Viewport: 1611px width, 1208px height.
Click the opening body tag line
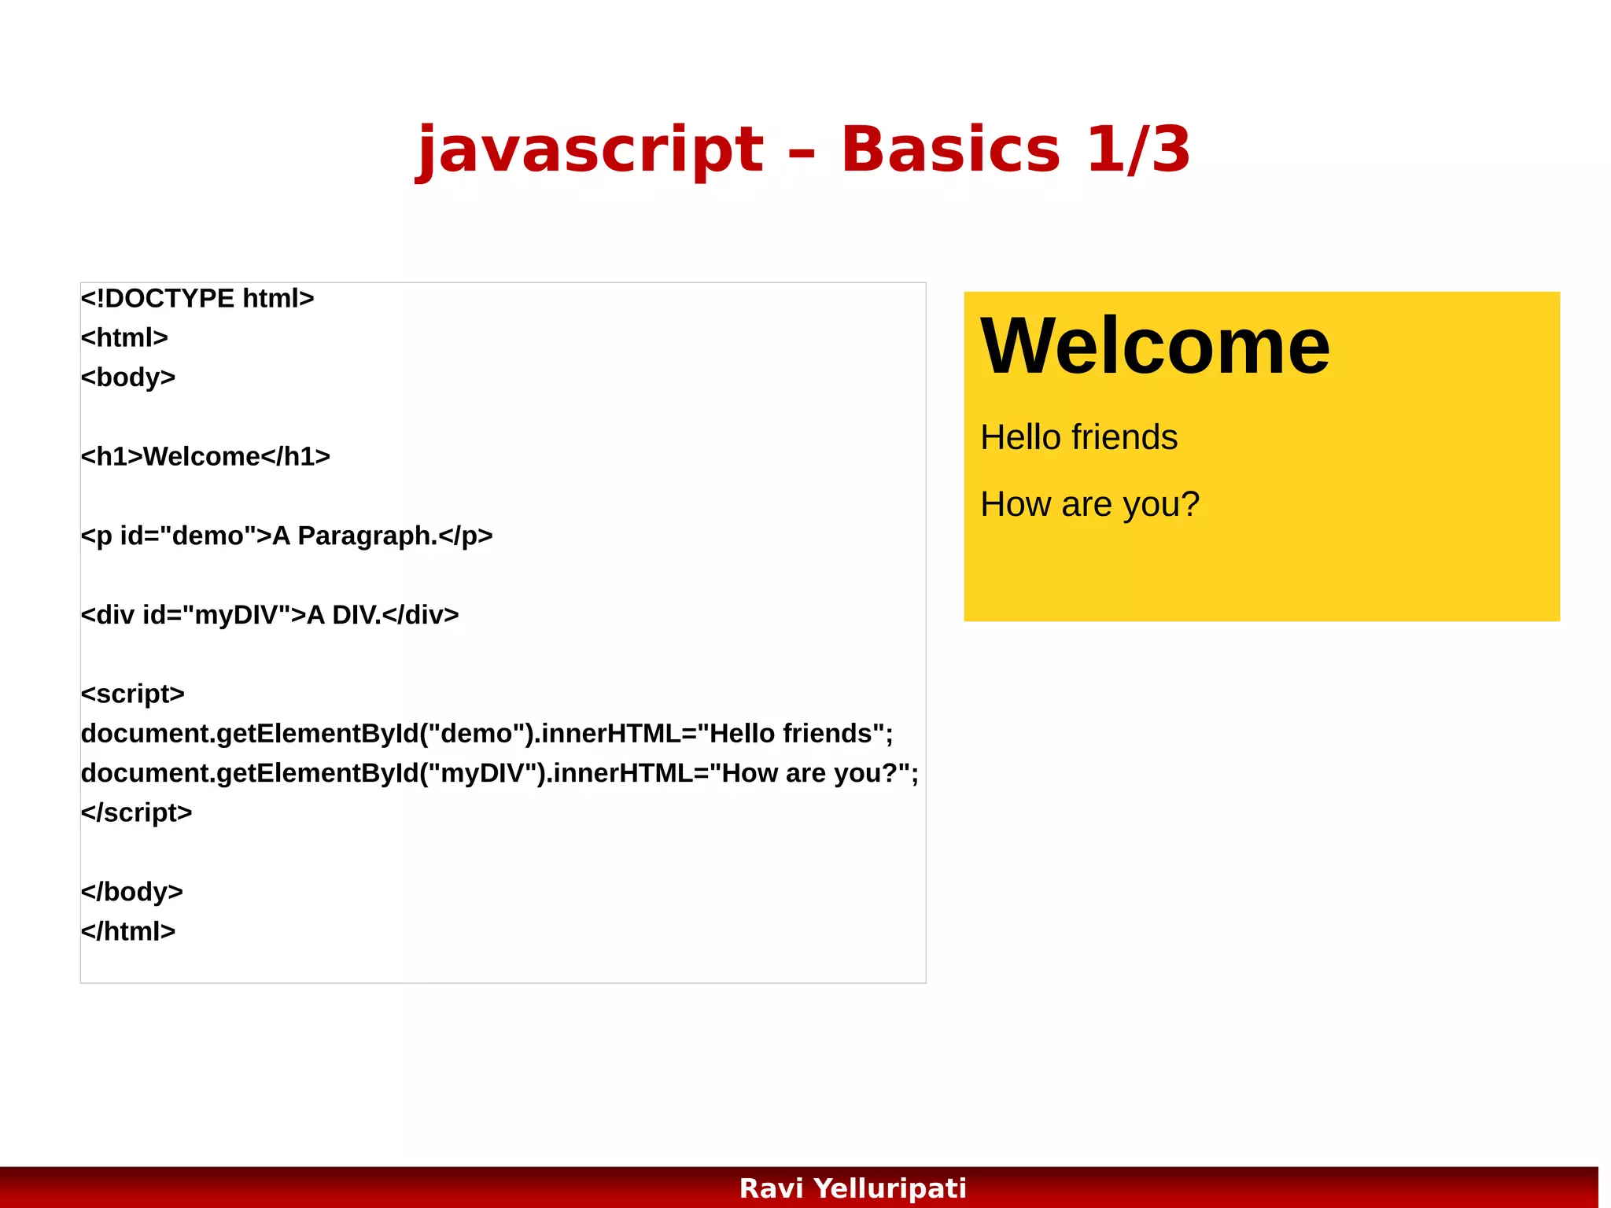(x=128, y=377)
